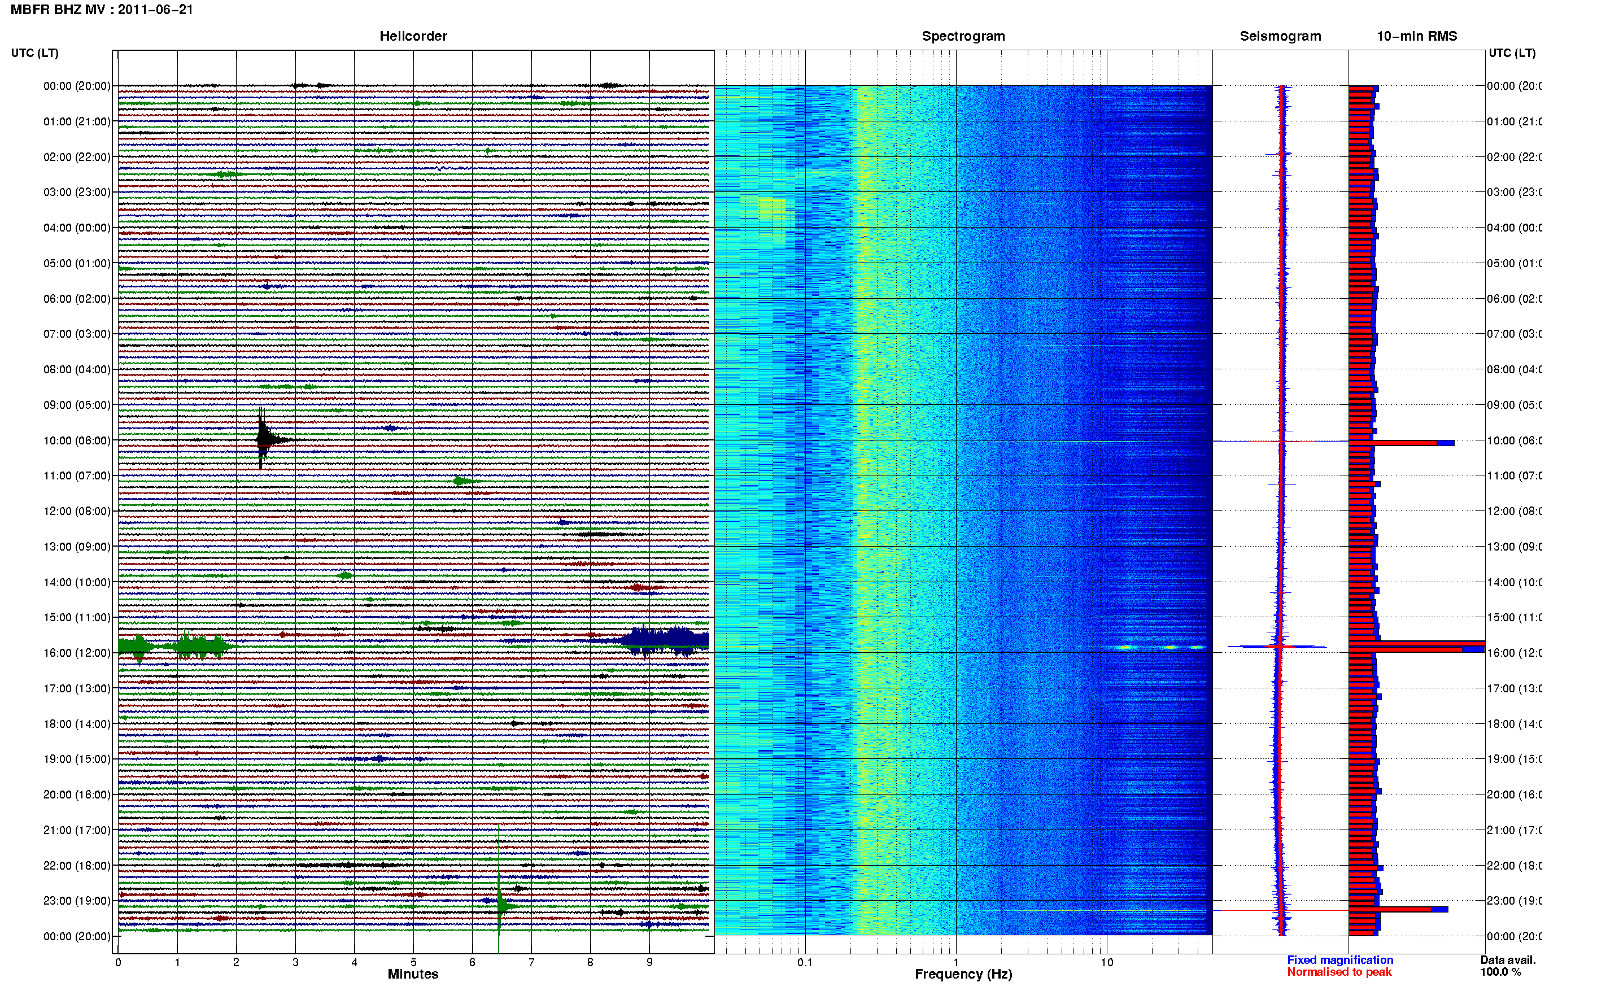Image resolution: width=1606 pixels, height=1004 pixels.
Task: Click the red 'Normalised to peak' legend text
Action: pos(1339,972)
